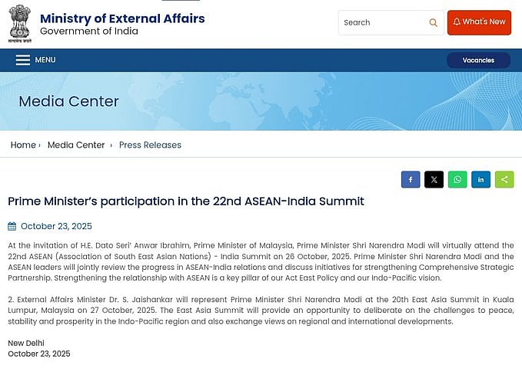
Task: Open the MENU navigation label
Action: tap(45, 60)
